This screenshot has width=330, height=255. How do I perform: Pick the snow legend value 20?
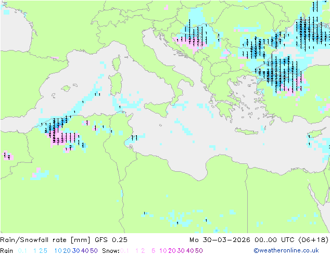click(x=172, y=251)
